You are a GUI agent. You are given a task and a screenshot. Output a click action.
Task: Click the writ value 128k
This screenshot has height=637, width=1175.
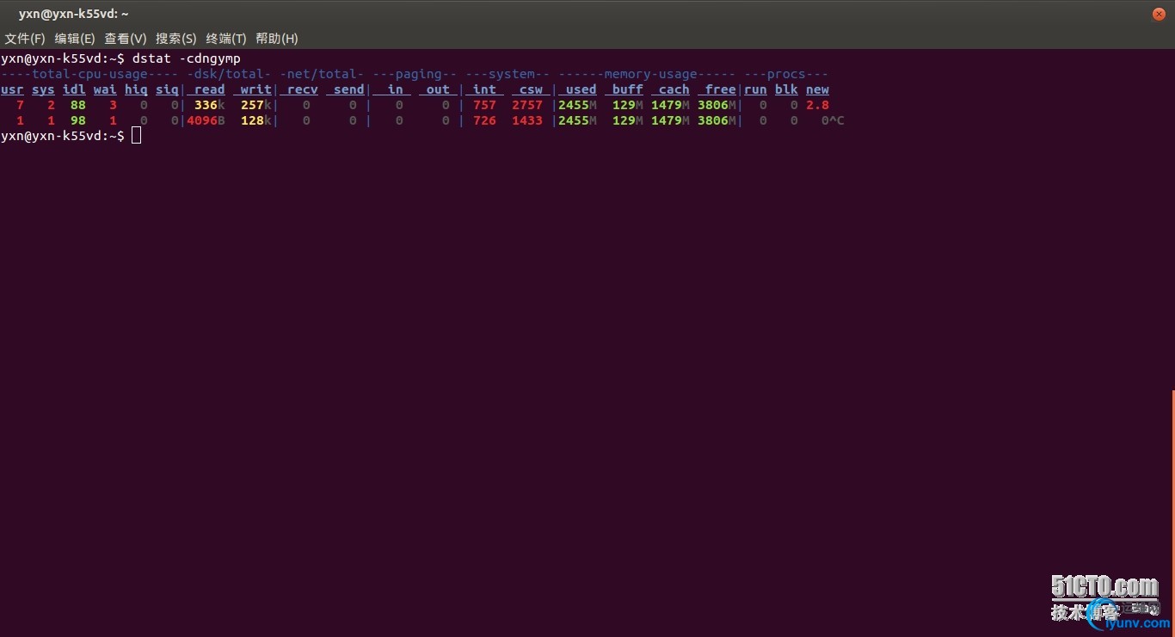click(256, 120)
